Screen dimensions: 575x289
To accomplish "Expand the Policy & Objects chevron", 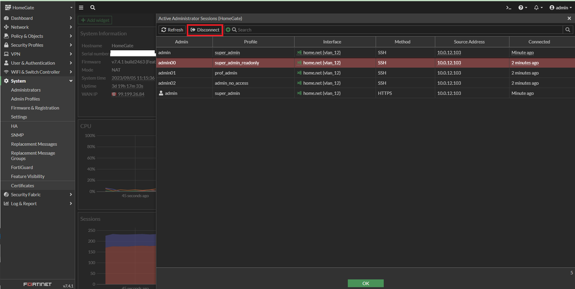I will click(x=71, y=36).
